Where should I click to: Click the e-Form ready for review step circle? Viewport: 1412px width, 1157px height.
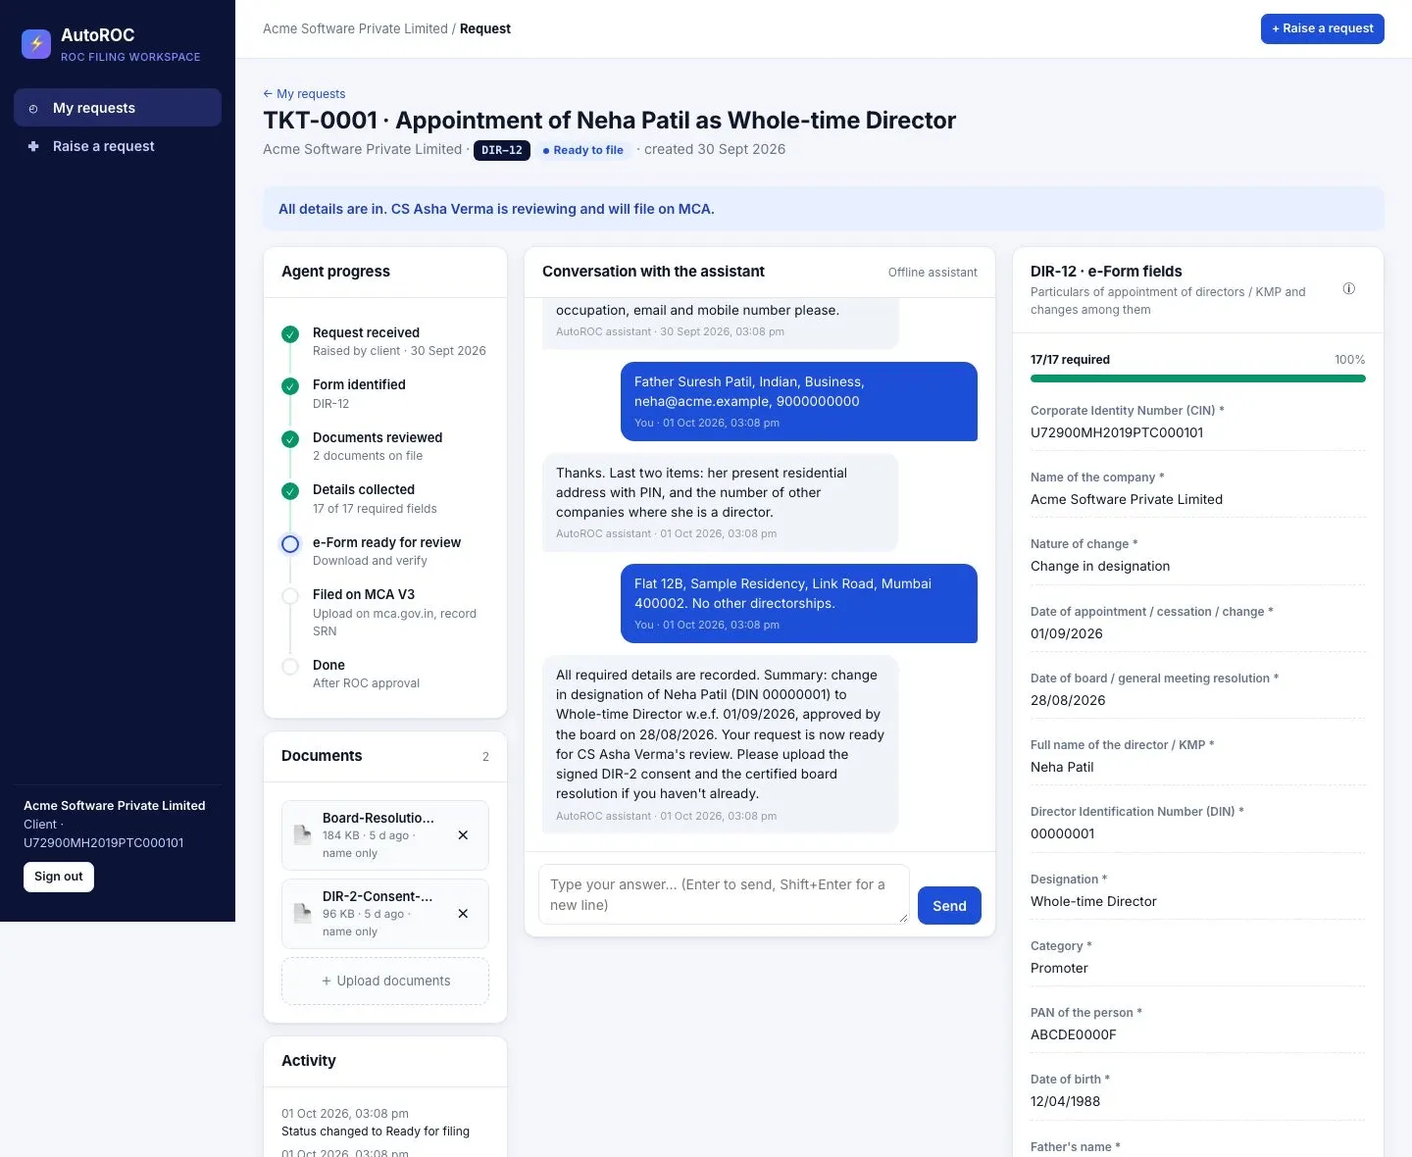tap(290, 544)
